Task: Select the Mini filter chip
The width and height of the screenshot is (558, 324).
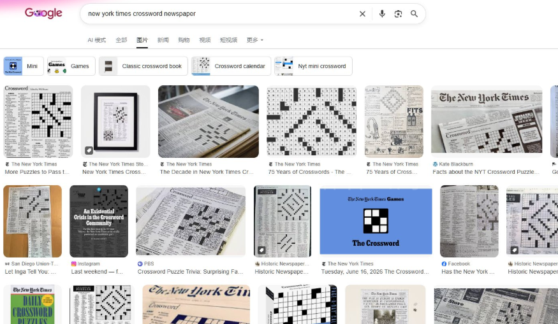Action: (x=24, y=66)
